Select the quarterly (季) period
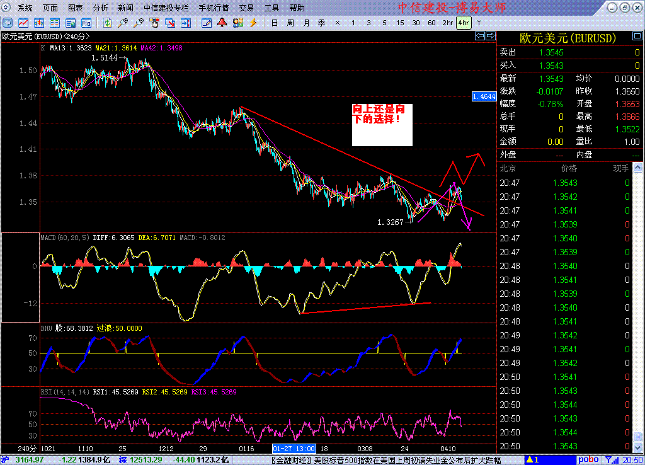The width and height of the screenshot is (645, 465). point(322,23)
